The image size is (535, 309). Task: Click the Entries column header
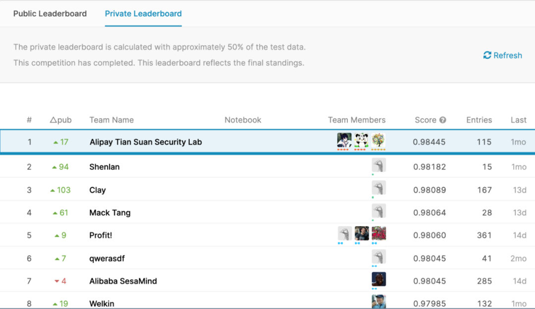tap(479, 120)
